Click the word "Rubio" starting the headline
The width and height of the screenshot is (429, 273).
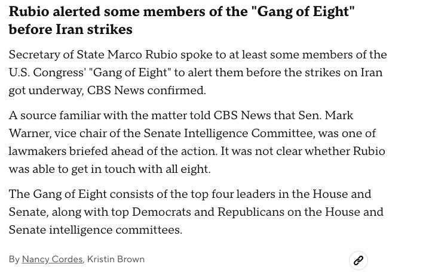[x=29, y=12]
